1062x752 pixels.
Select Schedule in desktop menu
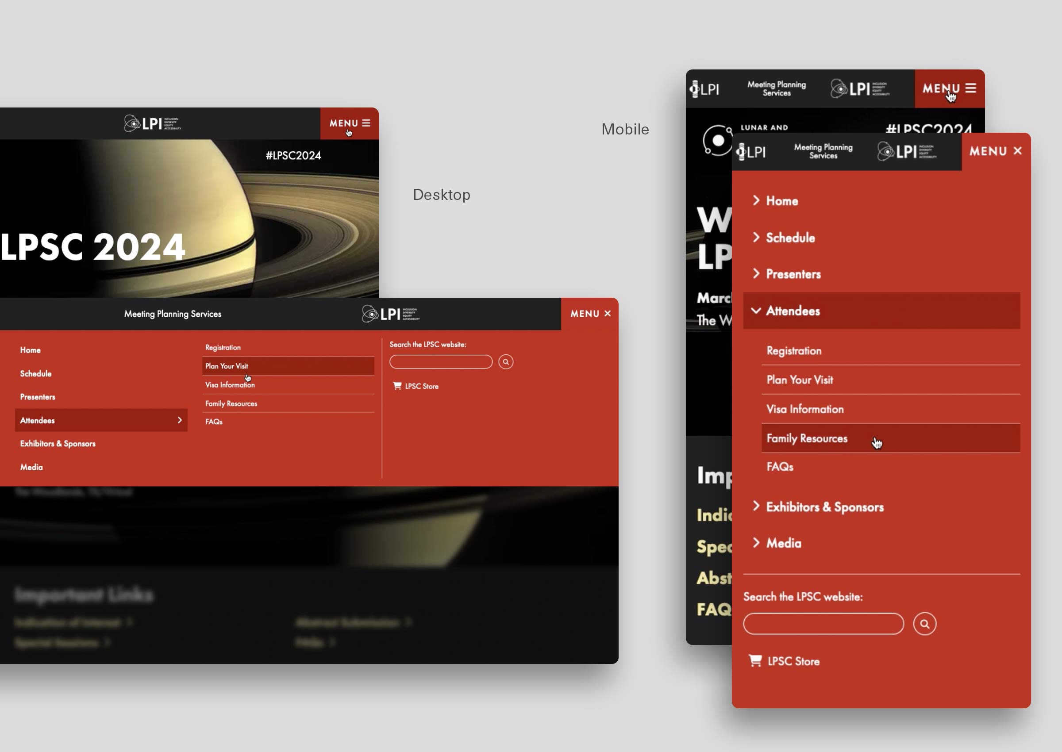[x=36, y=373]
